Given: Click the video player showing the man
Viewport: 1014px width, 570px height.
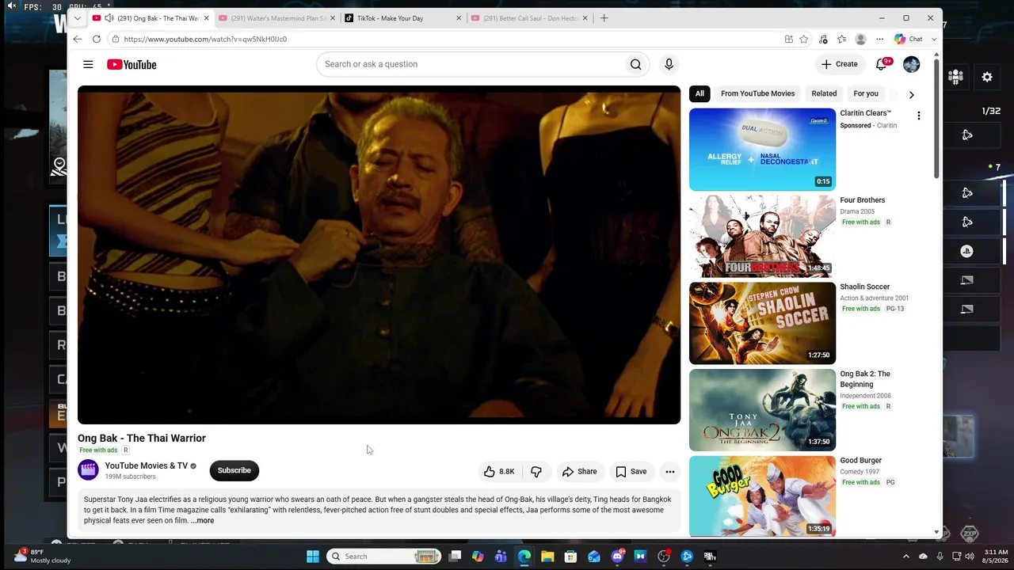Looking at the screenshot, I should 379,255.
